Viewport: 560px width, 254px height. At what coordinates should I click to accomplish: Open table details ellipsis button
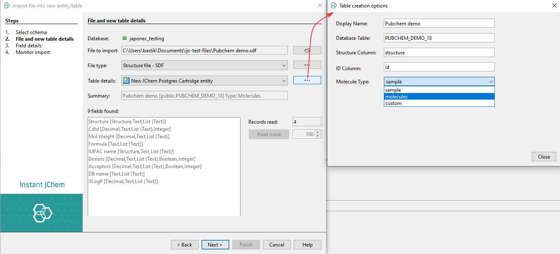(307, 80)
